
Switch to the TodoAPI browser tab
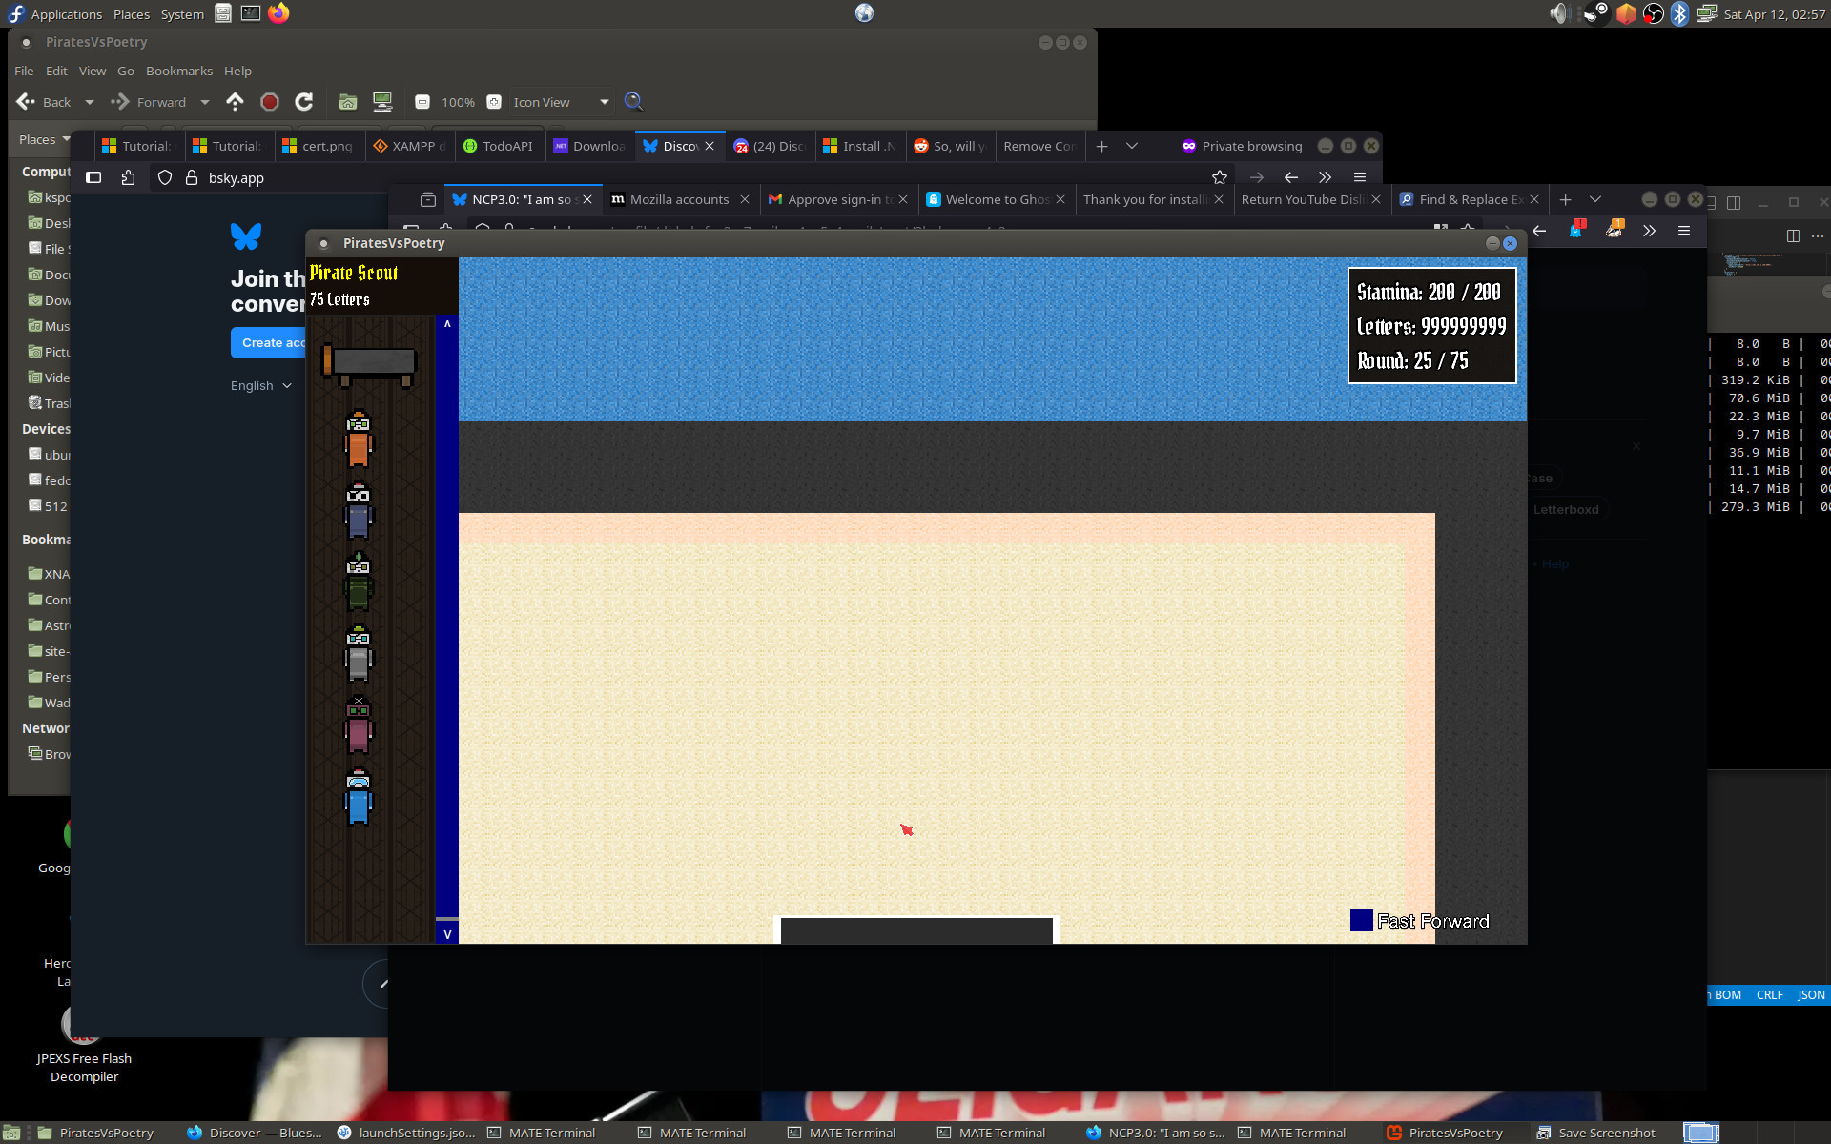tap(499, 146)
